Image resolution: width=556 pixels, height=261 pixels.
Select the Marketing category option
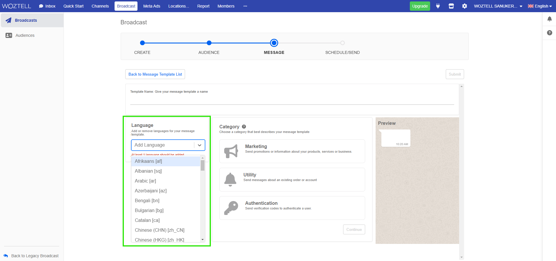[x=292, y=151]
